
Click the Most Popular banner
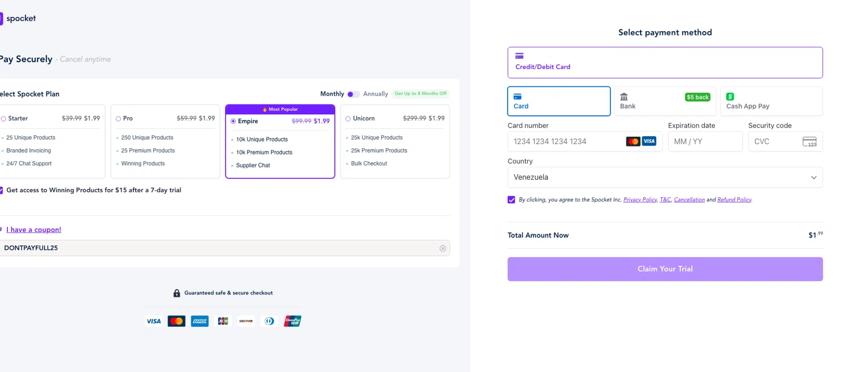tap(280, 109)
